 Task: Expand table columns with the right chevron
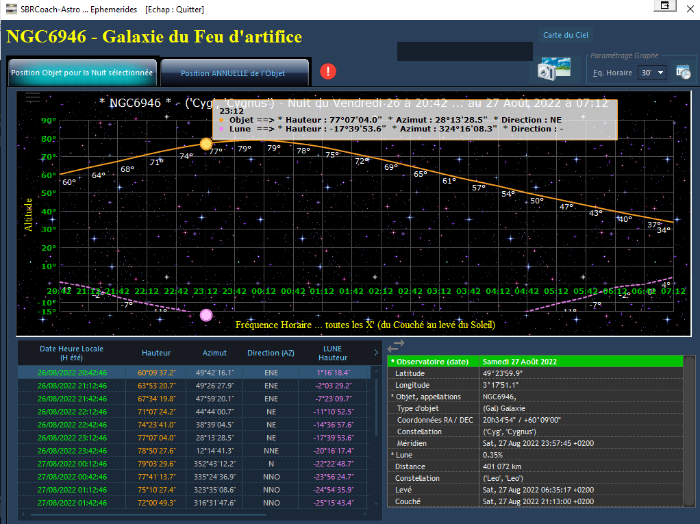pyautogui.click(x=376, y=353)
